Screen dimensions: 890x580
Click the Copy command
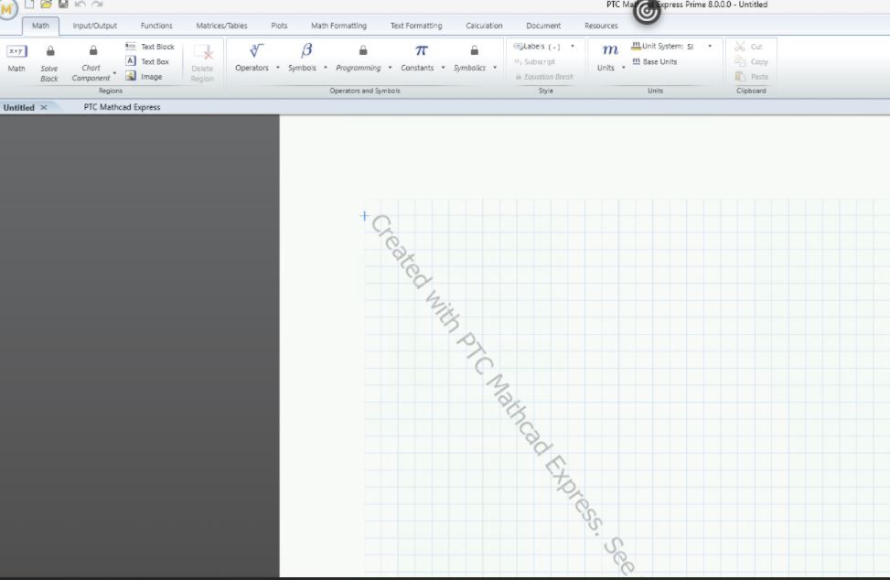click(x=751, y=61)
